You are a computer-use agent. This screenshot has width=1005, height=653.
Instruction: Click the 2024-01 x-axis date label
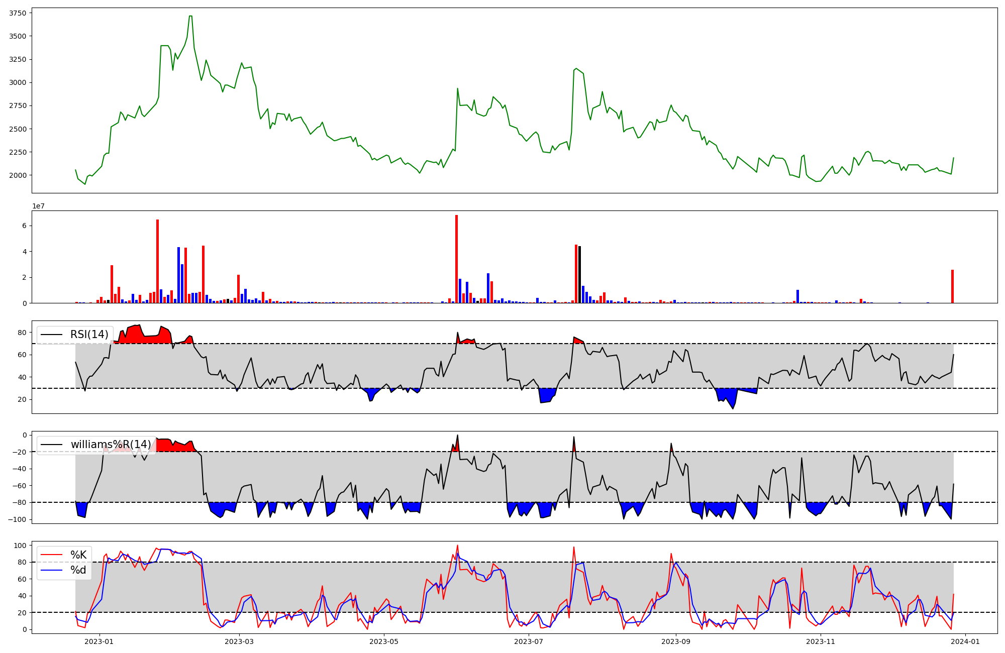tap(966, 641)
